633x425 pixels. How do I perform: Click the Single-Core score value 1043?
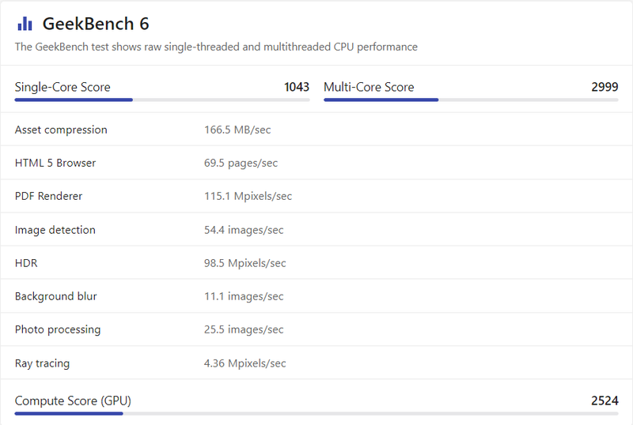point(297,87)
